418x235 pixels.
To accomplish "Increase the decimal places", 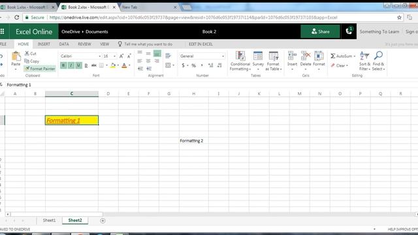I will [210, 65].
